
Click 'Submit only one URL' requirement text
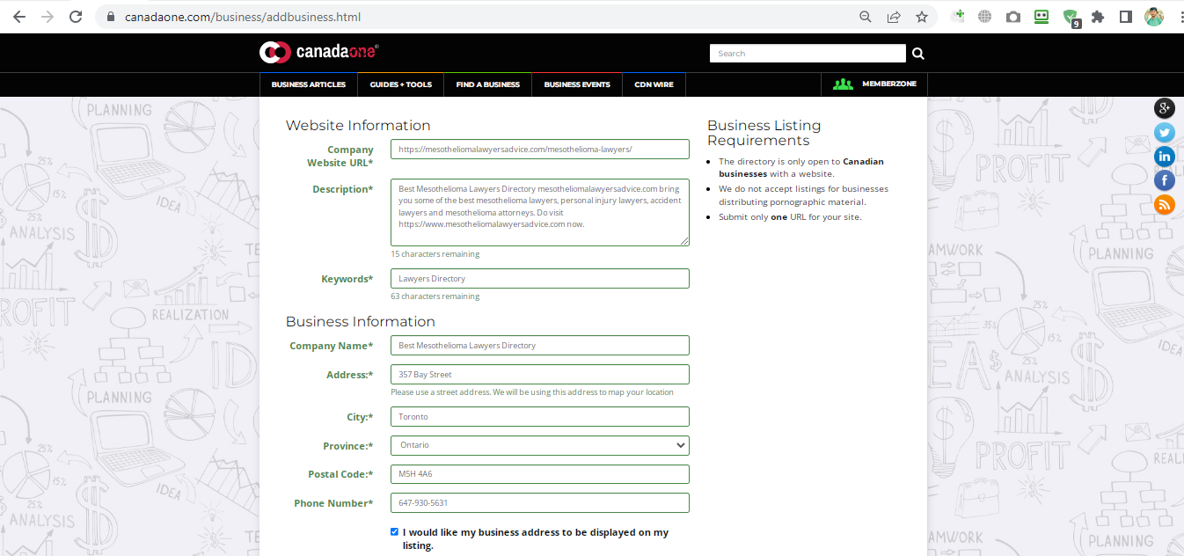pyautogui.click(x=790, y=217)
